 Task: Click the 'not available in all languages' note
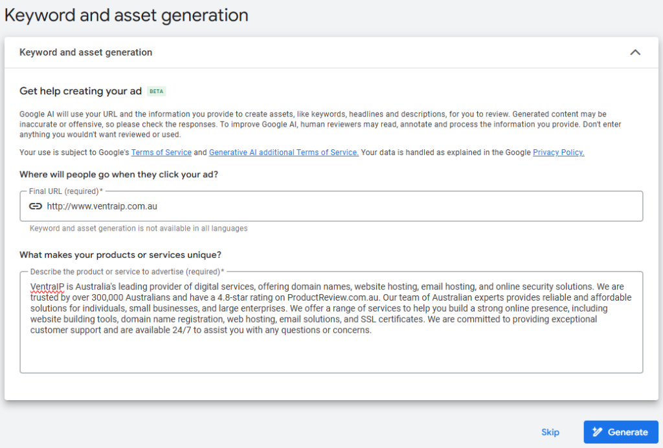pos(139,228)
